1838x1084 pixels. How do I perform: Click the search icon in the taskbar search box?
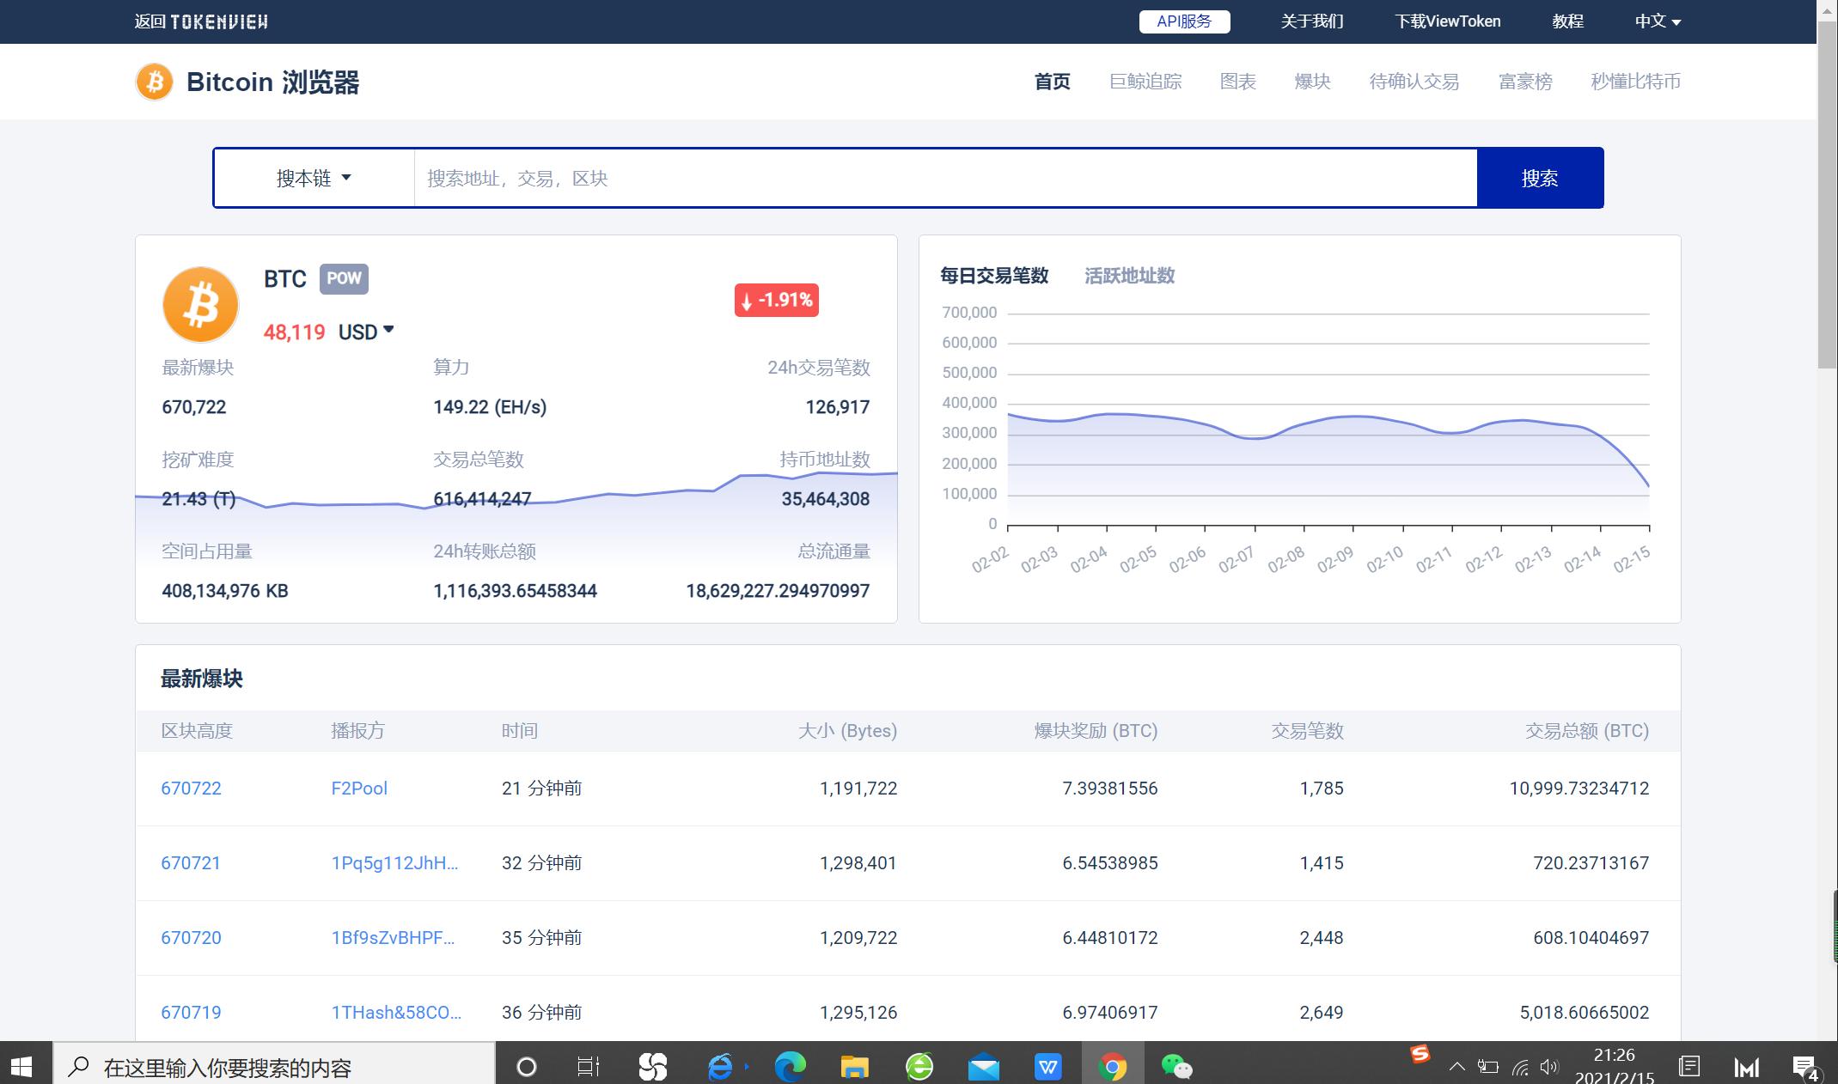click(79, 1067)
